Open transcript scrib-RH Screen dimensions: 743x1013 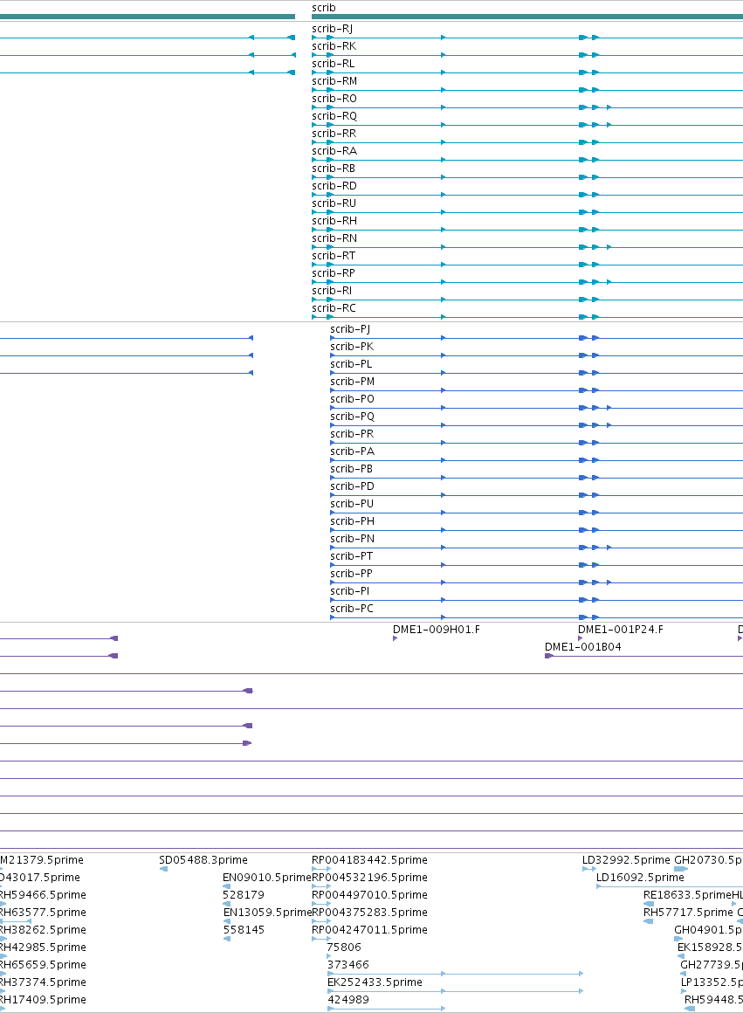click(334, 220)
